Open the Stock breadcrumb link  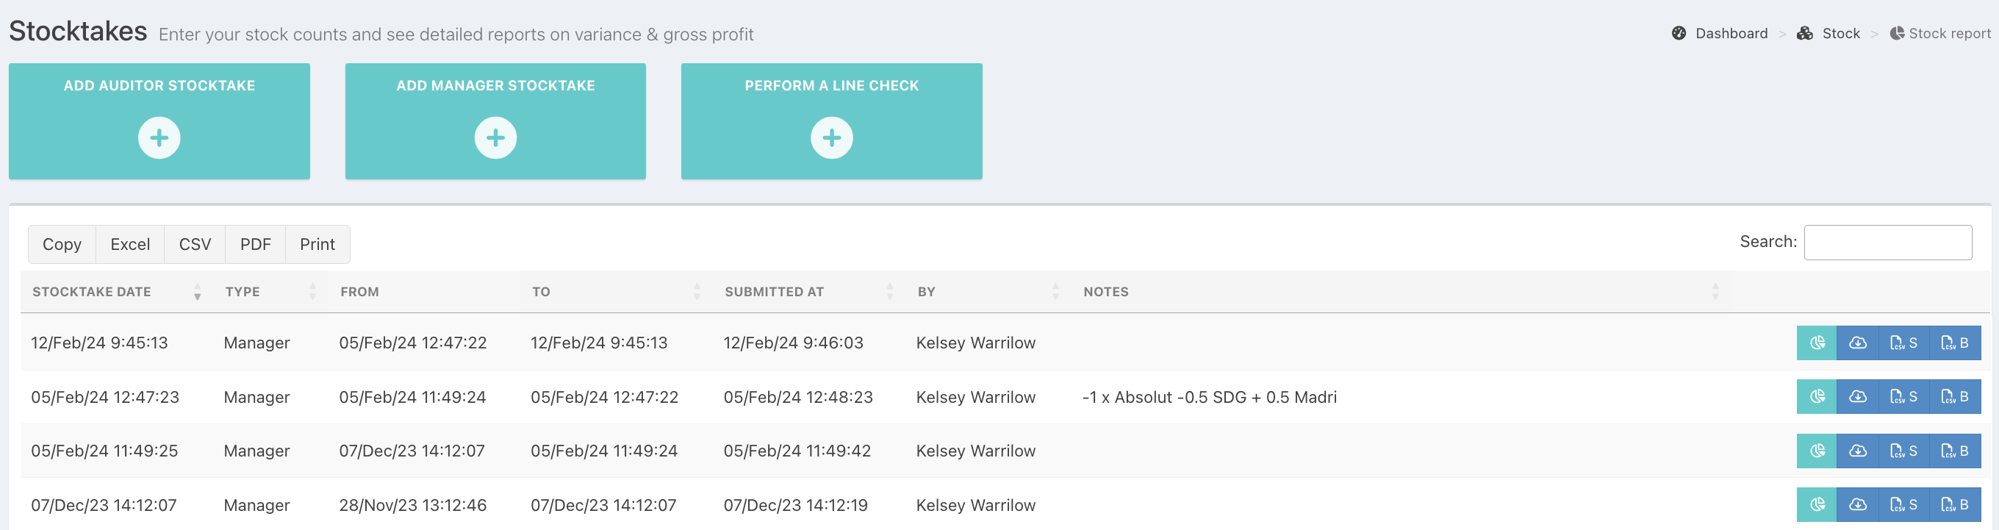1840,33
